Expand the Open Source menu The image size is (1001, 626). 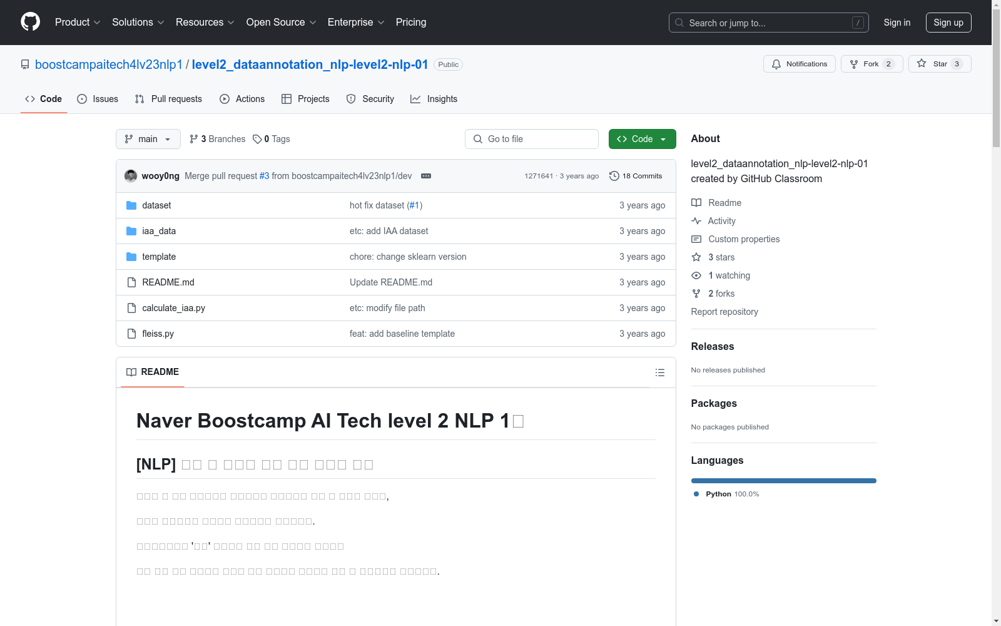pyautogui.click(x=282, y=23)
